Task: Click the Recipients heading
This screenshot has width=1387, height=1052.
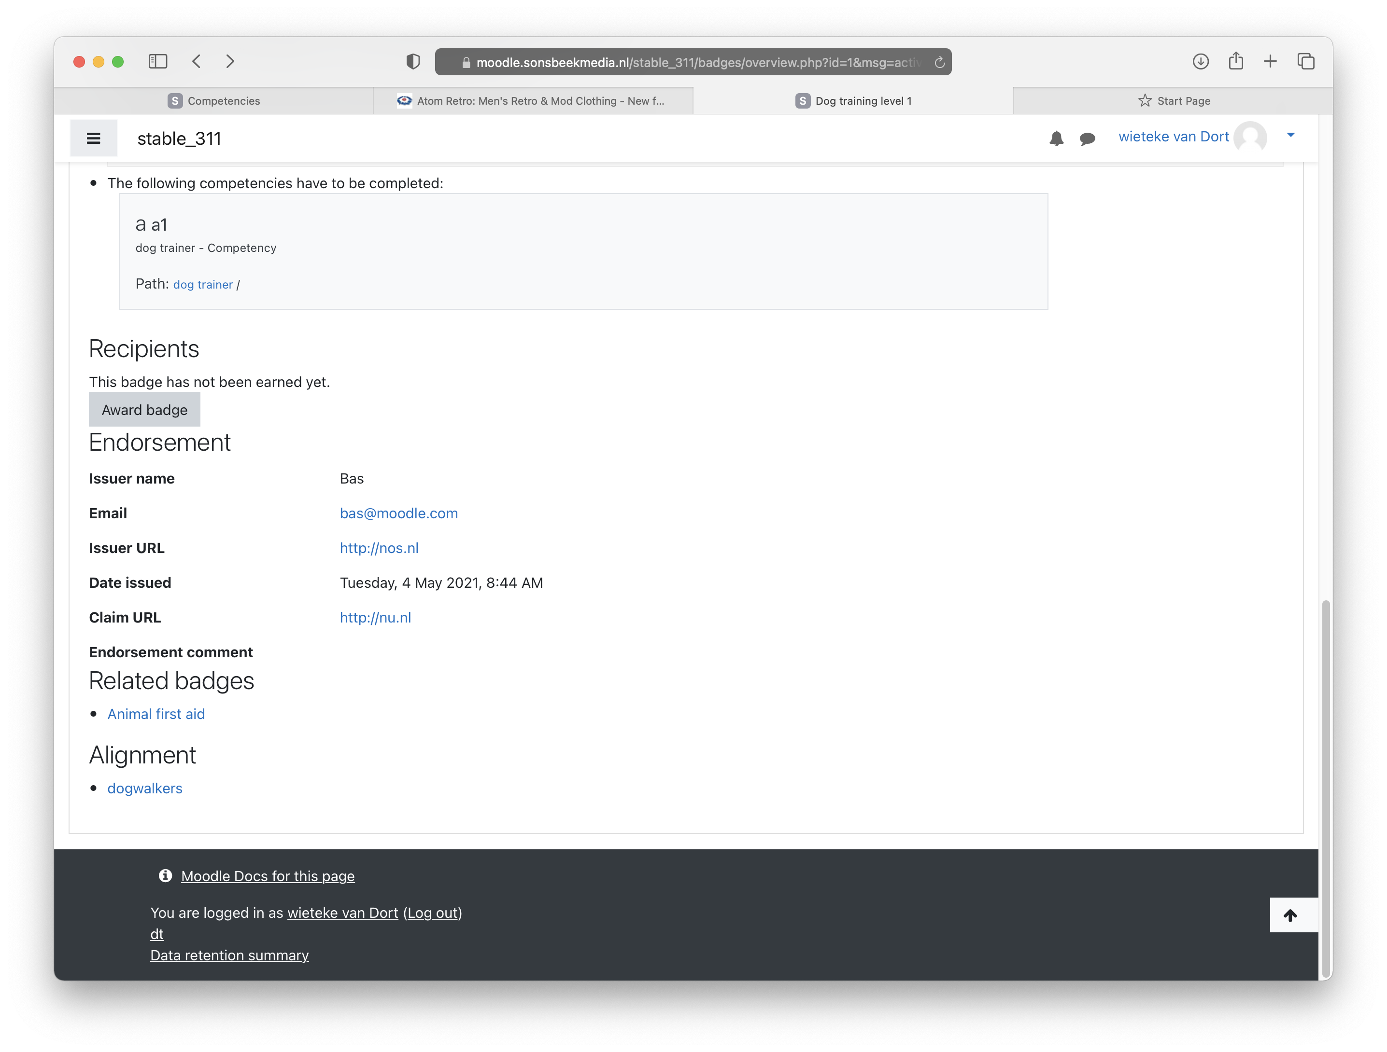Action: coord(143,349)
